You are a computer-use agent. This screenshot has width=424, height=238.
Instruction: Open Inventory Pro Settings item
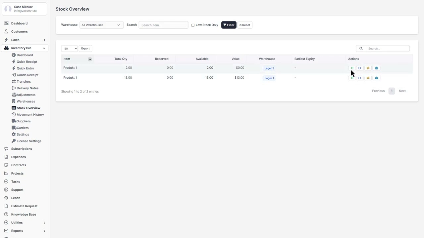tap(23, 134)
